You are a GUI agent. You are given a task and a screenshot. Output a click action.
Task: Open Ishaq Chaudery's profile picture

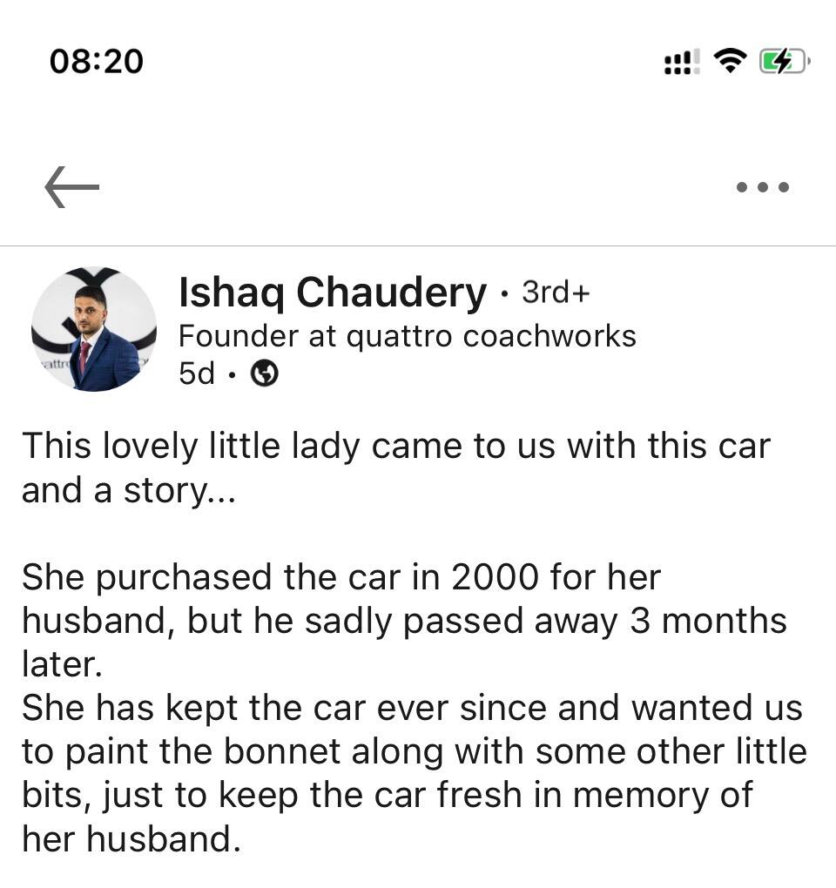(x=94, y=329)
